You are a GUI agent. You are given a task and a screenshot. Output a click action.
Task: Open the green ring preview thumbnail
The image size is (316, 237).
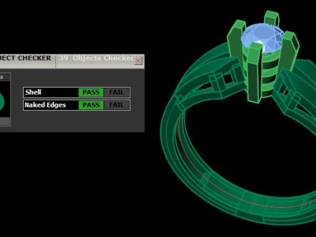pyautogui.click(x=5, y=99)
